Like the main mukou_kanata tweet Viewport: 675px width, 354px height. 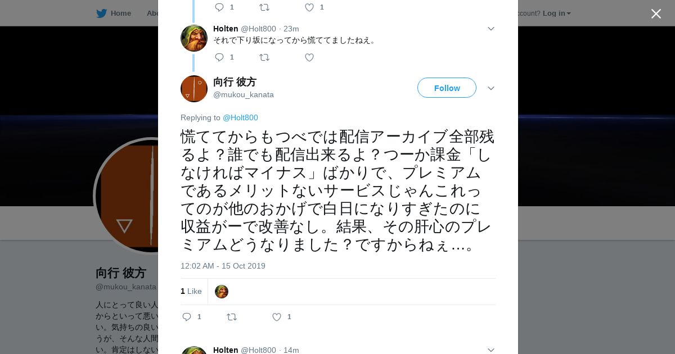277,317
